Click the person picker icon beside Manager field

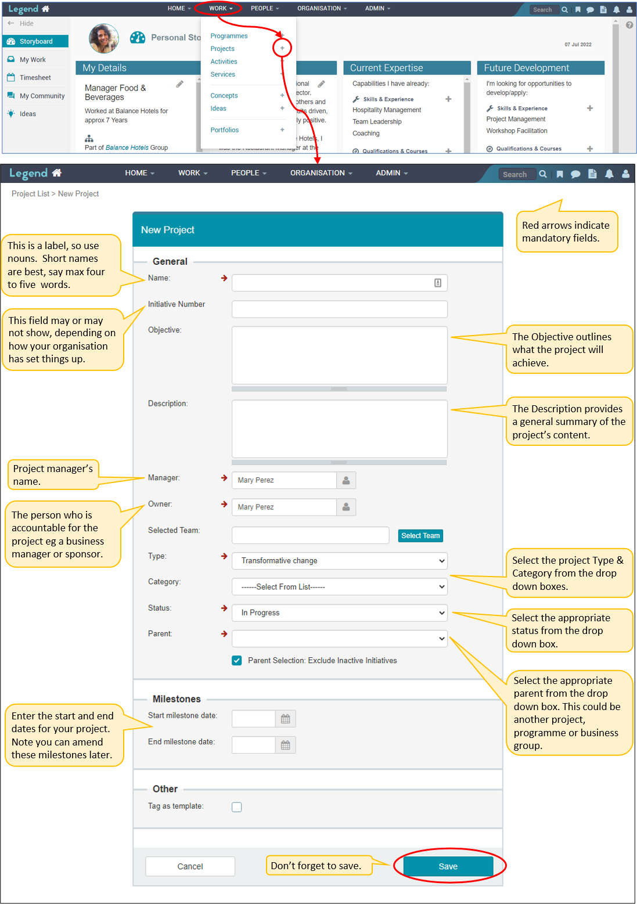pos(346,480)
